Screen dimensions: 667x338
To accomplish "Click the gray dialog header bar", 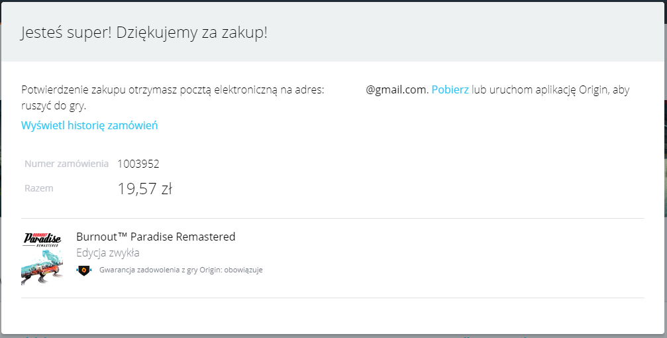I will tap(334, 32).
